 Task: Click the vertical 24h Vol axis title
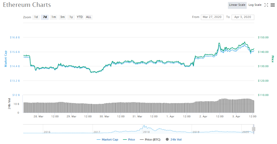coord(9,104)
